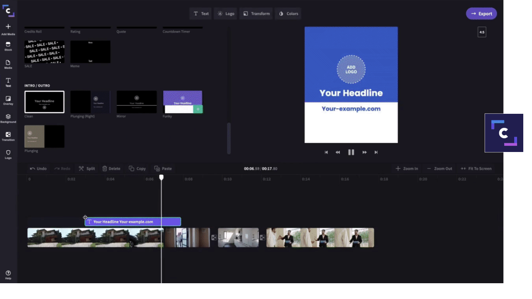Click Your Headline text in the preview
The width and height of the screenshot is (532, 299).
pos(351,93)
